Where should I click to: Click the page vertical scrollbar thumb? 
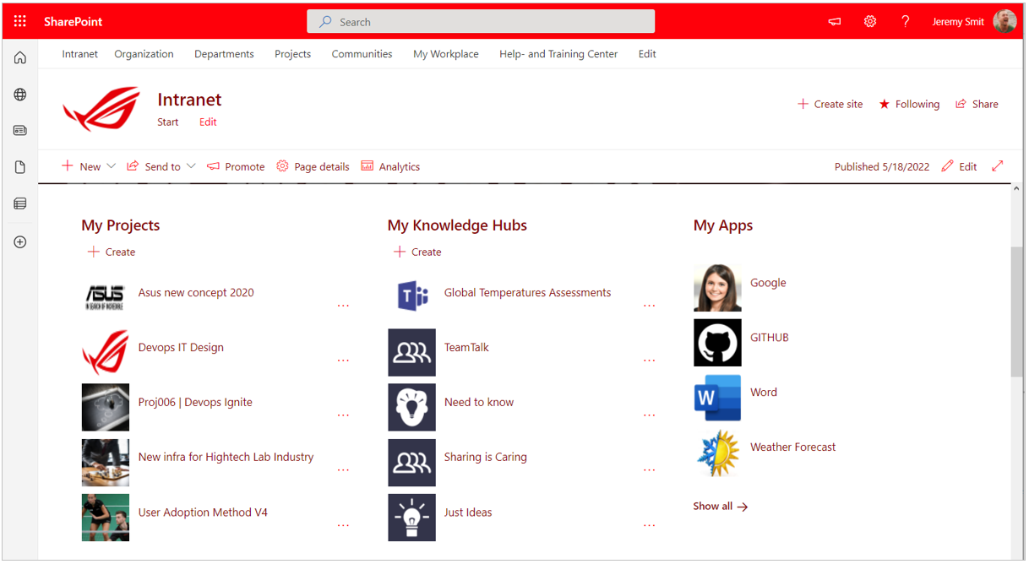click(1016, 312)
